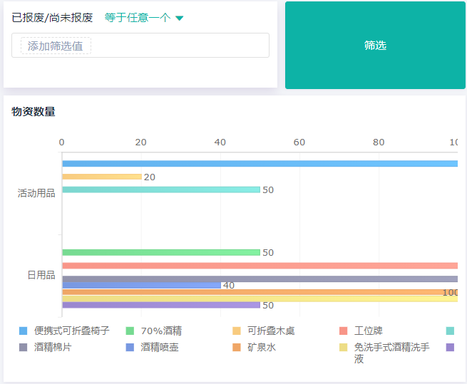Select the purple bar labeled 50 under 日用品
The height and width of the screenshot is (384, 467).
pos(160,305)
